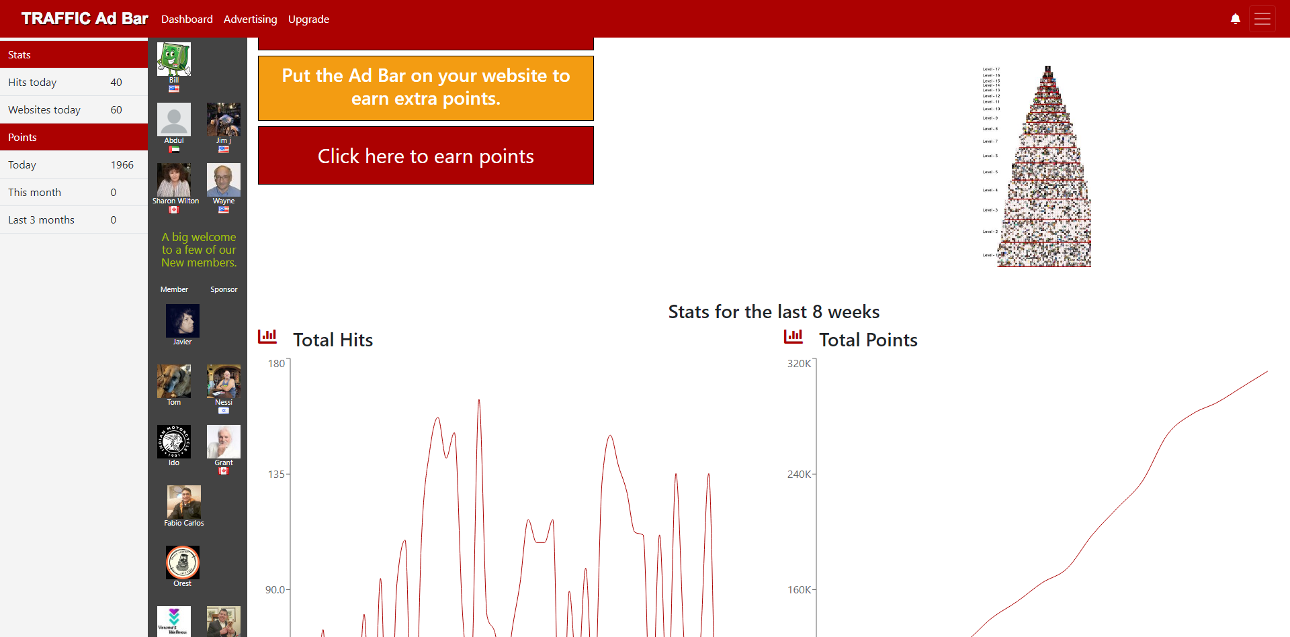Open the Venoma's Wellness logo avatar

[x=174, y=622]
